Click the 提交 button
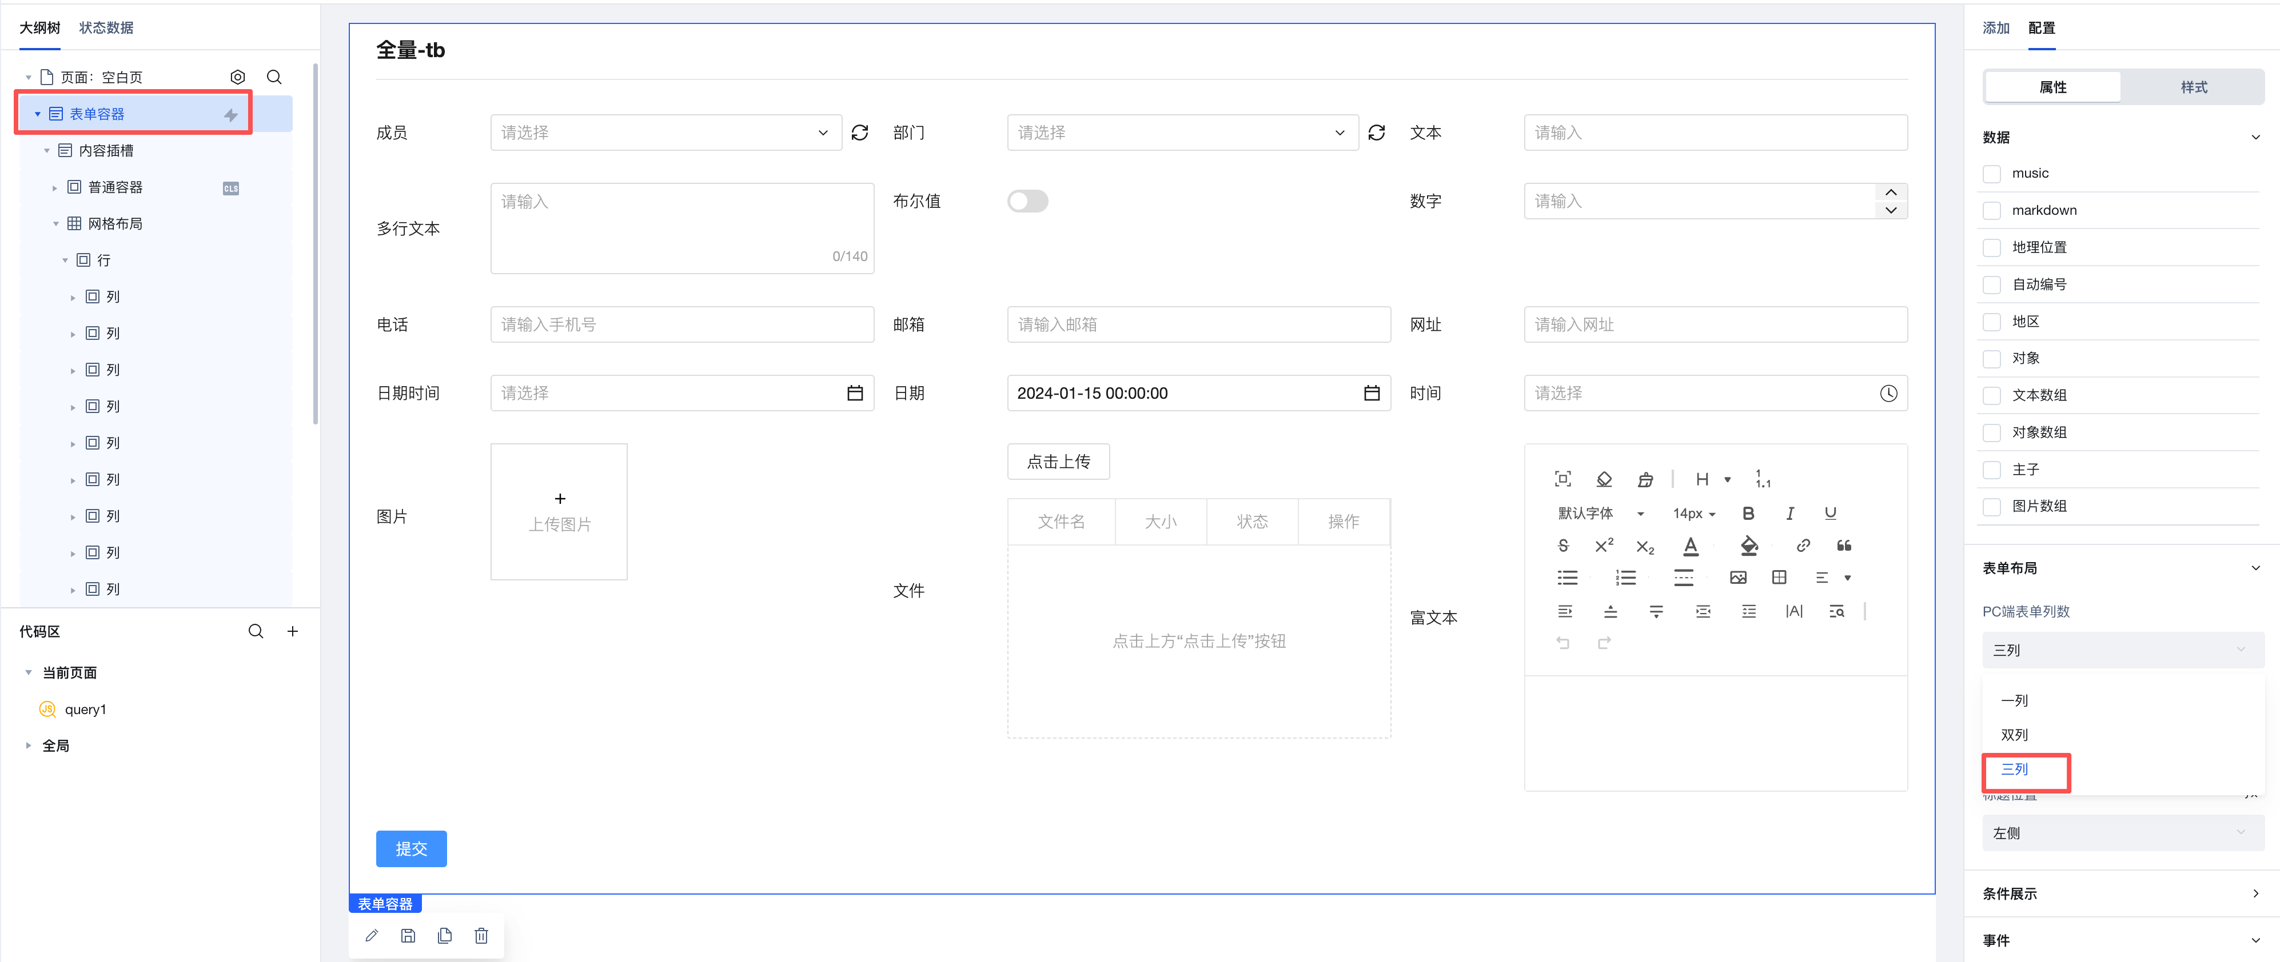Viewport: 2280px width, 962px height. pos(410,848)
